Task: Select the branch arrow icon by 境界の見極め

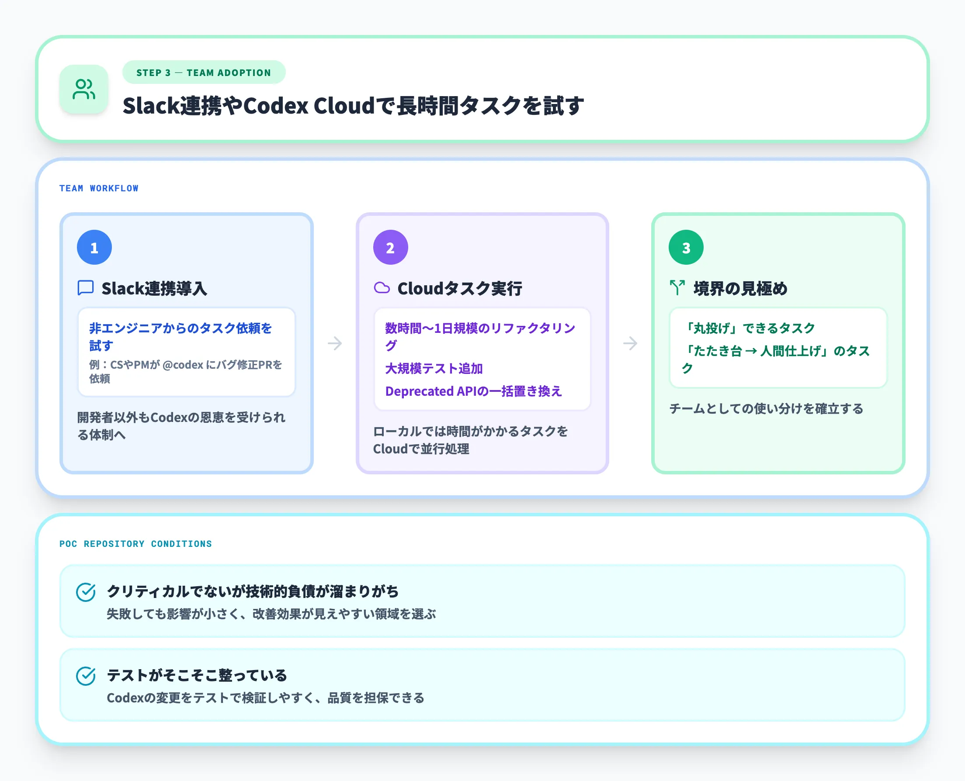Action: [677, 288]
